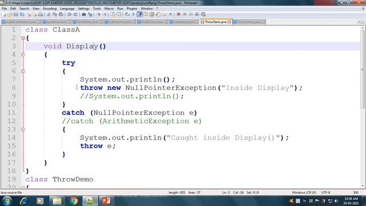Toggle the Function List panel icon
Image resolution: width=366 pixels, height=206 pixels.
(158, 14)
